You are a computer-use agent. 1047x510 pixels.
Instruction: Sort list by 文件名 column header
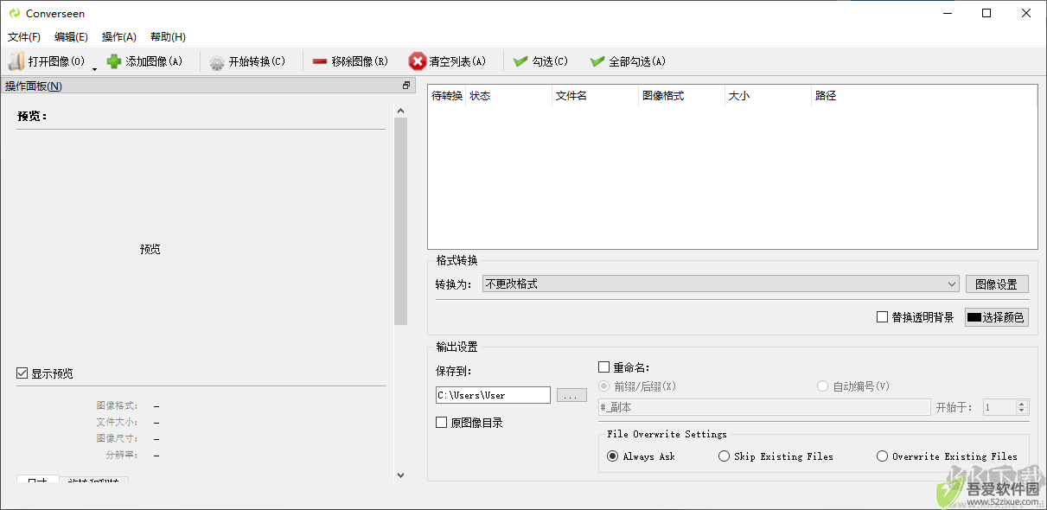click(595, 96)
